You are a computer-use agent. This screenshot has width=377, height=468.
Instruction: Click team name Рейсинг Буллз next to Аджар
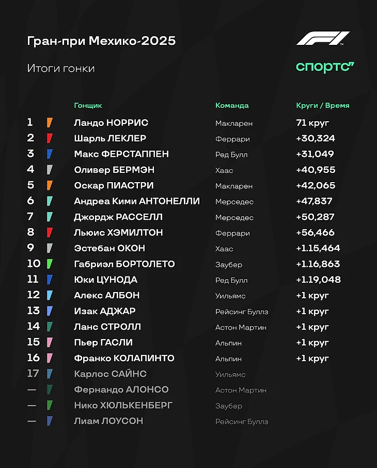click(x=242, y=312)
